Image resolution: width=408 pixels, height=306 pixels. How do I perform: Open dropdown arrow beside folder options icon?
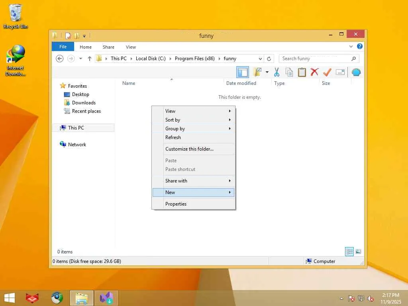tap(267, 72)
